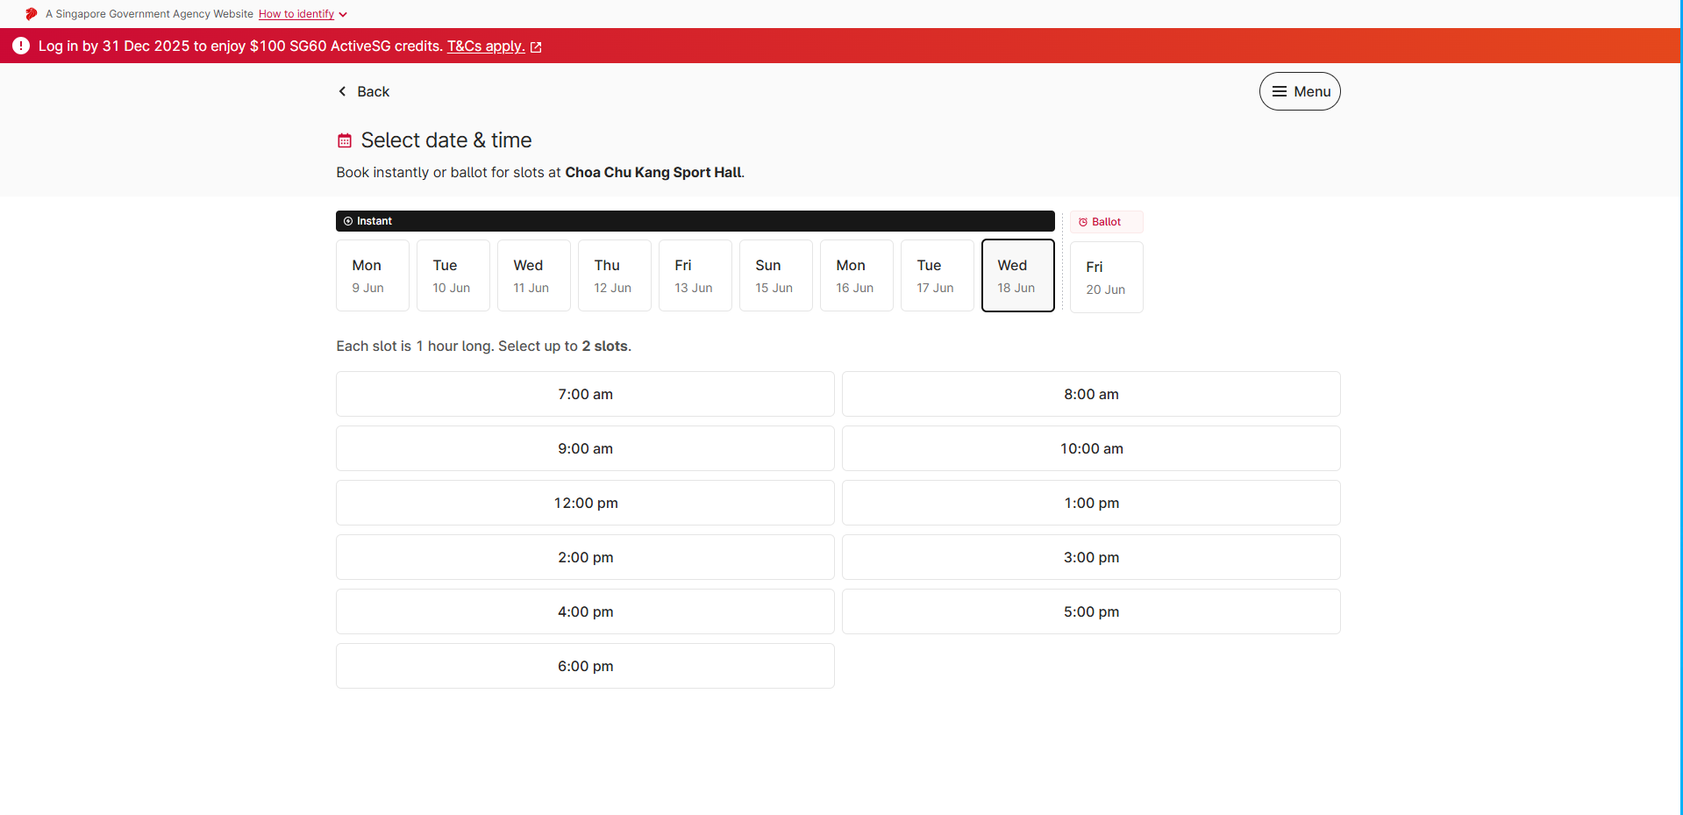Click the back chevron arrow
Image resolution: width=1683 pixels, height=815 pixels.
tap(342, 91)
